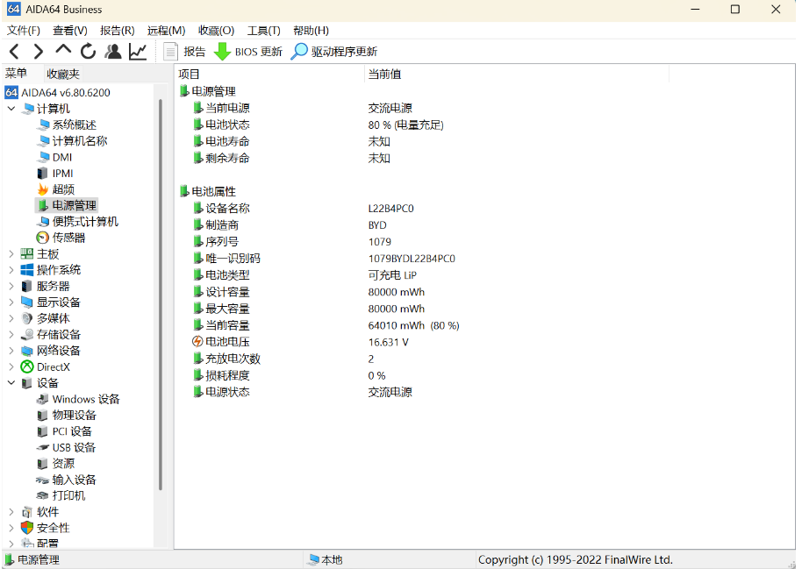The image size is (802, 569).
Task: Select the DirectX Xbox icon
Action: click(x=27, y=367)
